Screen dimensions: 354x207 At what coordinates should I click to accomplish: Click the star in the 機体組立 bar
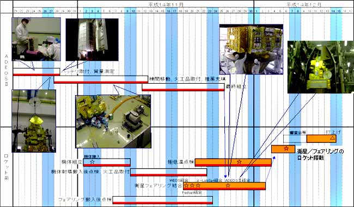click(92, 161)
